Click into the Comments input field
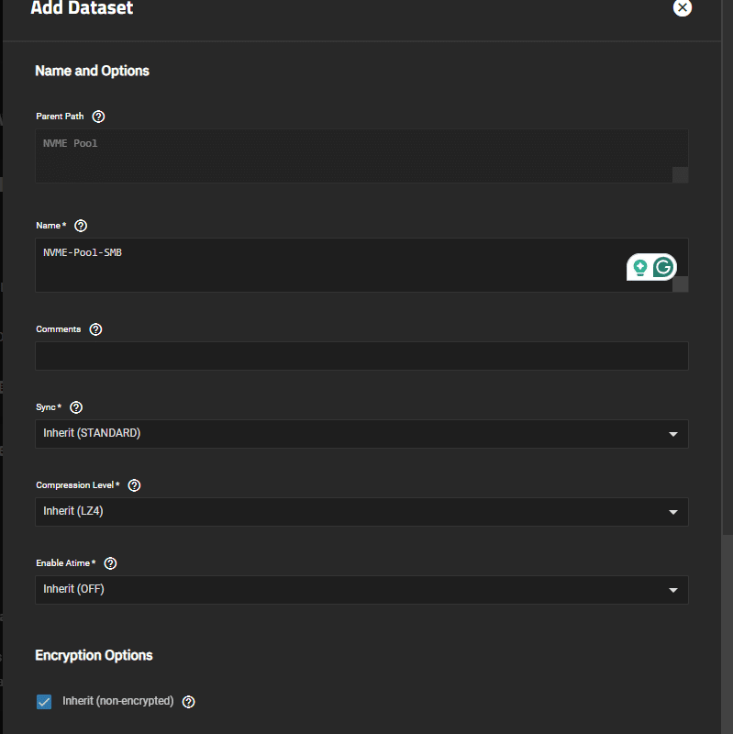Image resolution: width=733 pixels, height=734 pixels. tap(361, 356)
